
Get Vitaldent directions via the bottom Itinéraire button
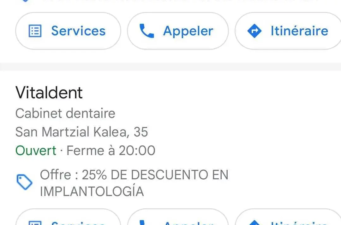point(288,217)
